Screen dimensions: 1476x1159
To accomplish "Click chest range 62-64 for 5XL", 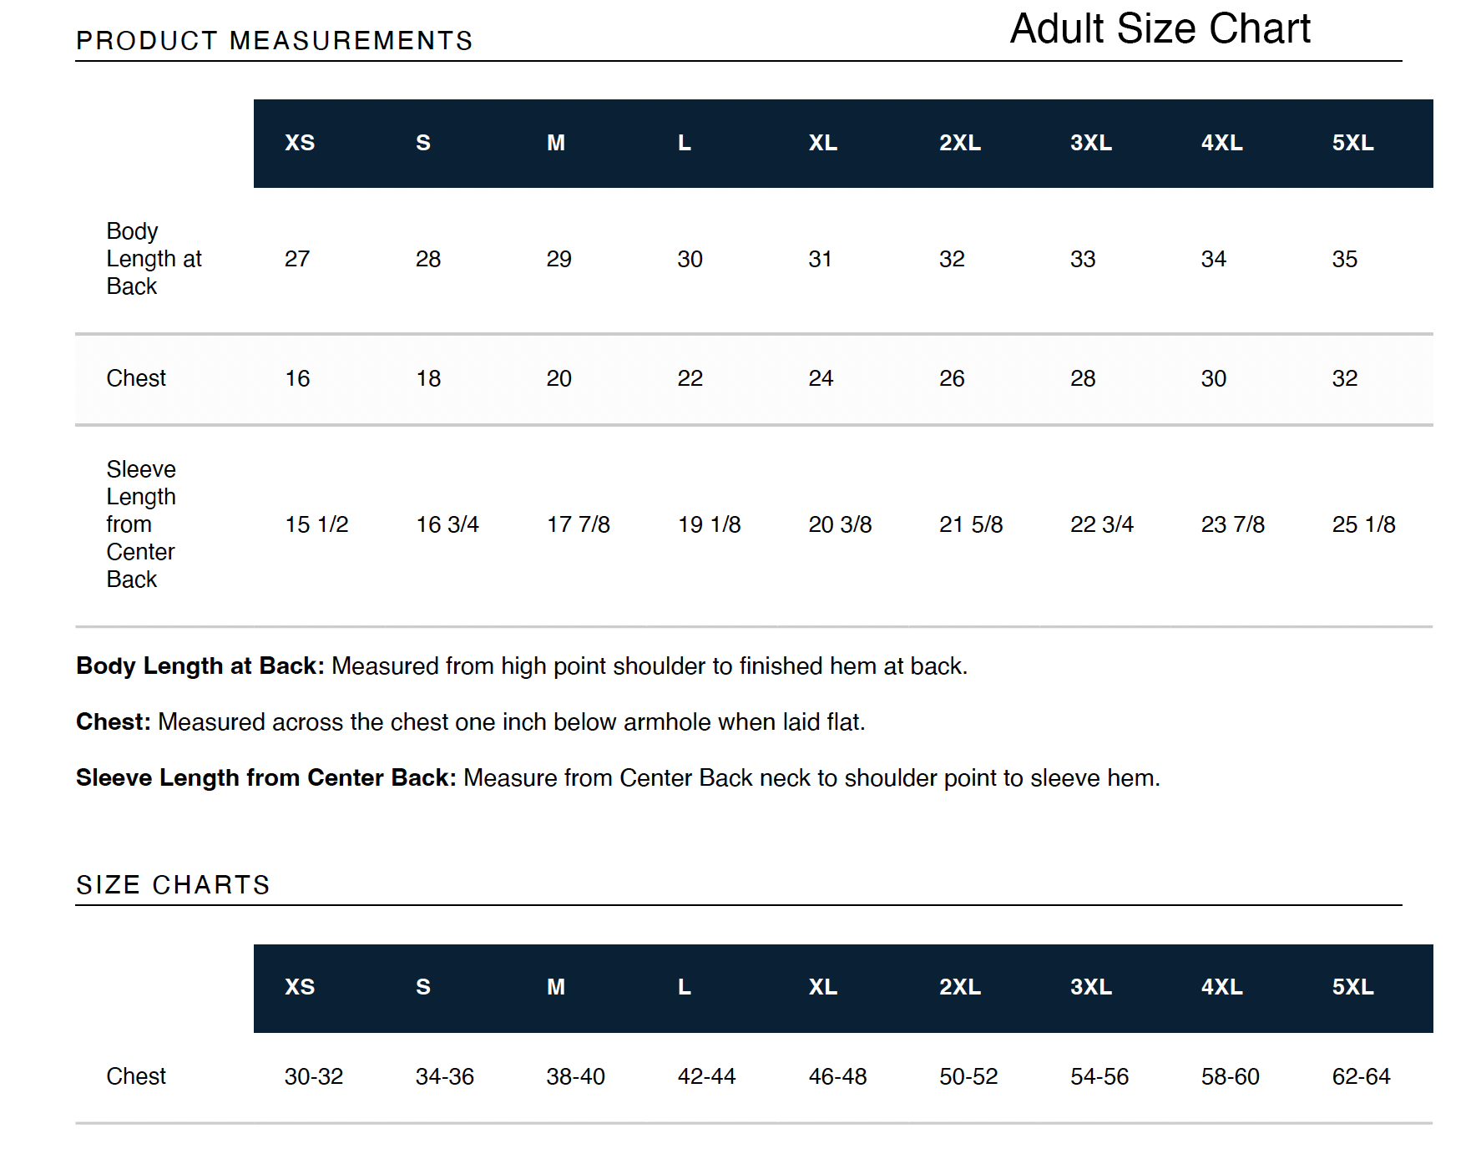I will click(x=1361, y=1076).
